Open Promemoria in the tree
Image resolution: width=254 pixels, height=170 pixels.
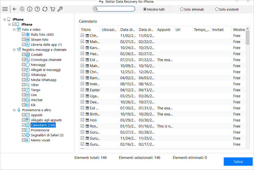pos(40,130)
